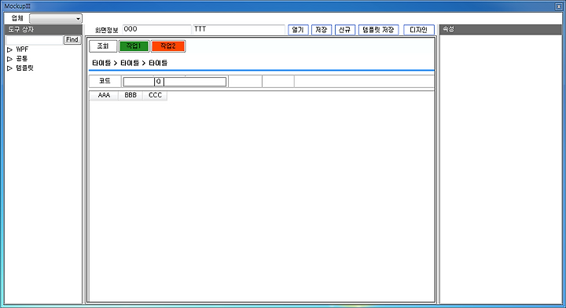The height and width of the screenshot is (308, 566).
Task: Close the MockupIII window
Action: point(558,6)
